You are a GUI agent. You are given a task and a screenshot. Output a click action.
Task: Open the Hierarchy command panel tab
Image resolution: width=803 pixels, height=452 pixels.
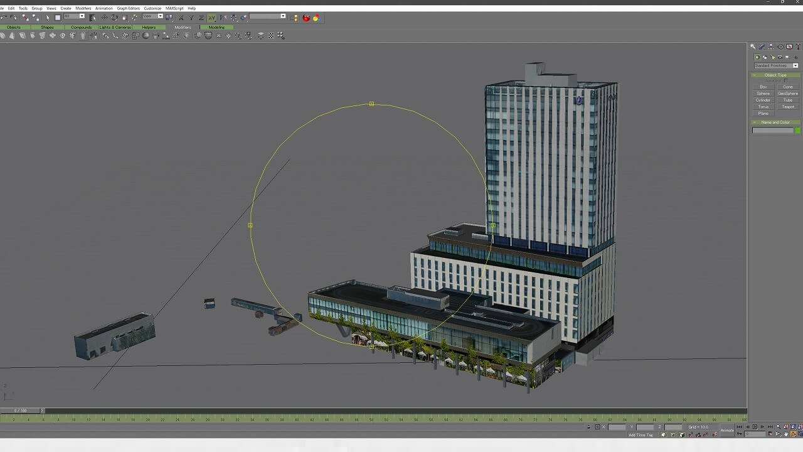[771, 46]
